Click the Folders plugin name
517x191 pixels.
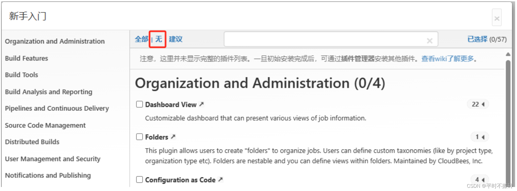156,137
